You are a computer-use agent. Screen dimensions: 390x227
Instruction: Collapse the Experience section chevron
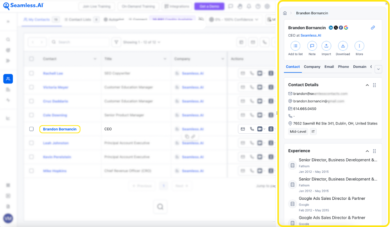(367, 151)
